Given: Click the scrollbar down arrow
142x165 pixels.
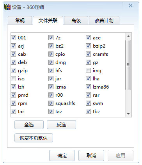Looking at the screenshot, I should coord(128,114).
